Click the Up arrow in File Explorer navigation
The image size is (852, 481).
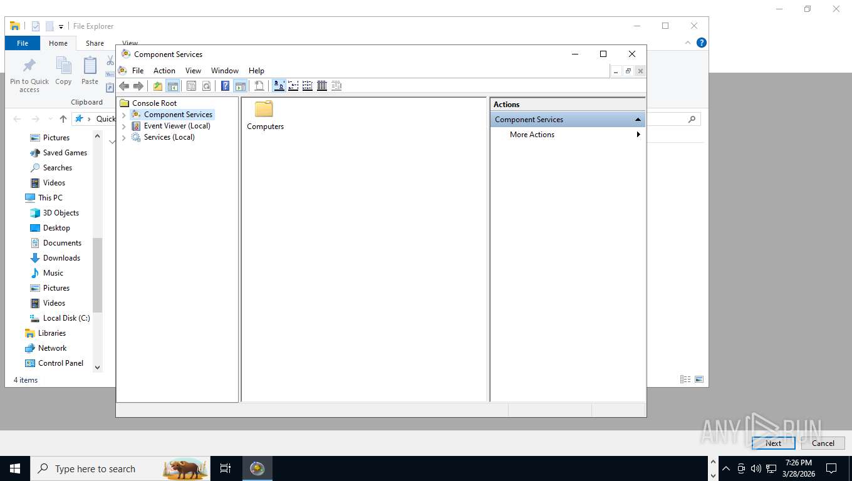[63, 119]
